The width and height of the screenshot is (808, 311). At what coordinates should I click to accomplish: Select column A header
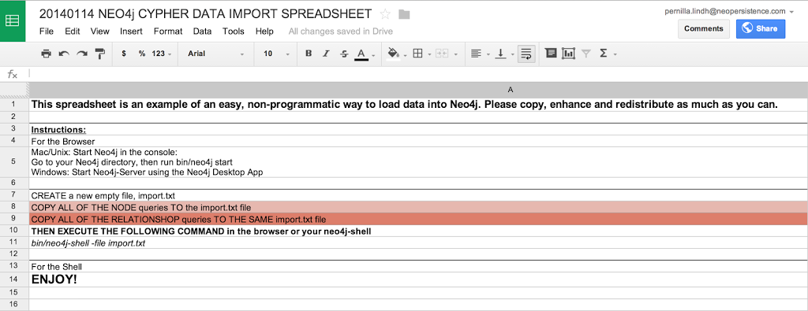click(418, 90)
